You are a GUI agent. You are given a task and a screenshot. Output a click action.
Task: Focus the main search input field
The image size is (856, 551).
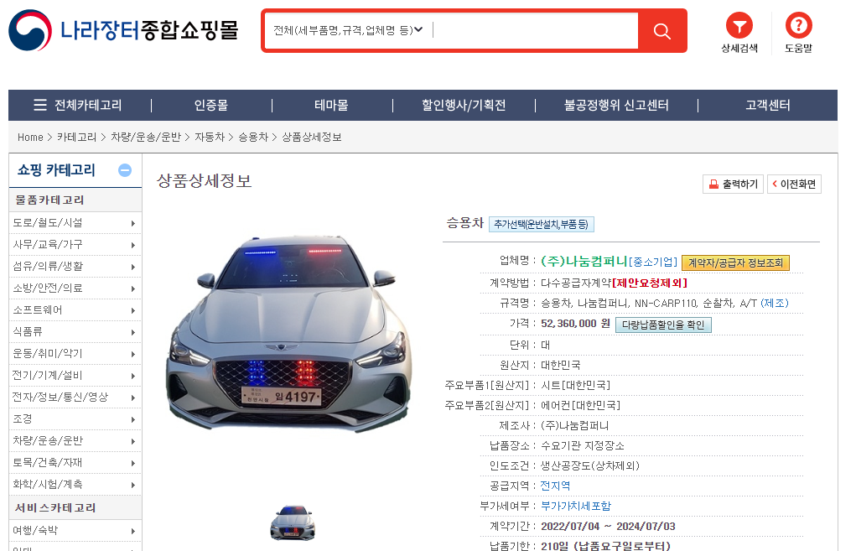[535, 30]
